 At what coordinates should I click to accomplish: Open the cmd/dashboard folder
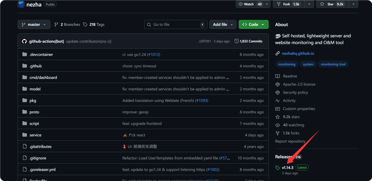(43, 77)
